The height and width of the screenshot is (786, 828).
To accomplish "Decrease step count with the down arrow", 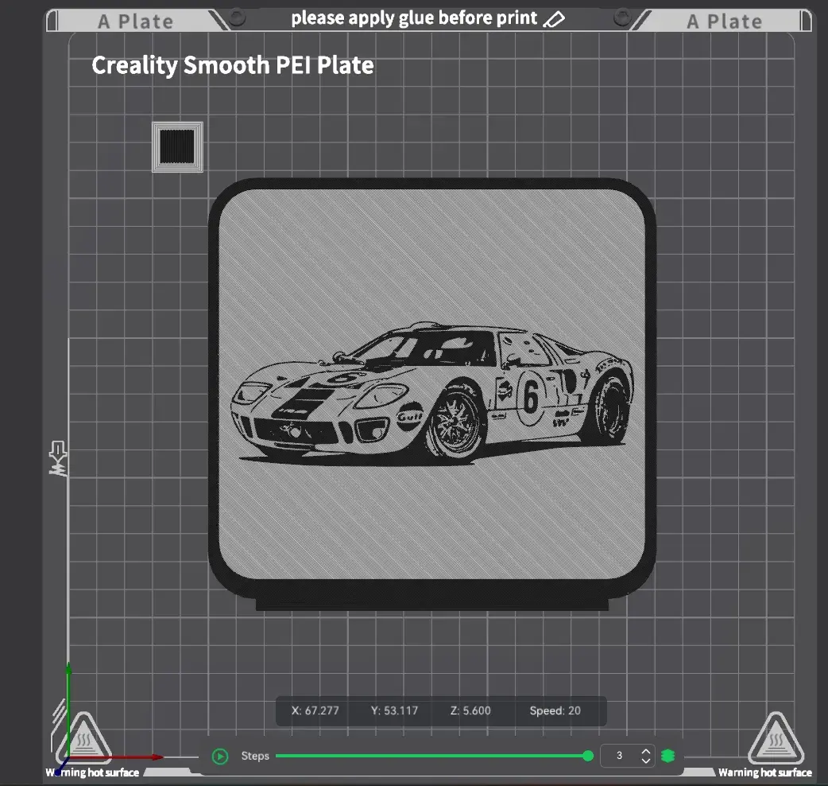I will tap(646, 761).
